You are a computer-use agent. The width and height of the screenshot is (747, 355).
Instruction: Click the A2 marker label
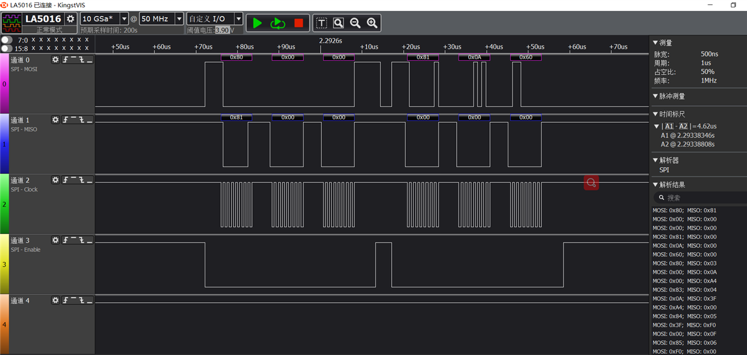point(683,126)
